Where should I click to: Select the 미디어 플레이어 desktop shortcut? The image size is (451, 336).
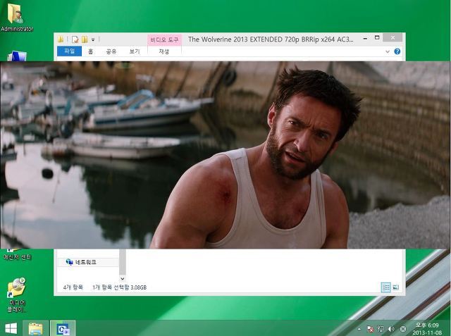click(x=17, y=295)
